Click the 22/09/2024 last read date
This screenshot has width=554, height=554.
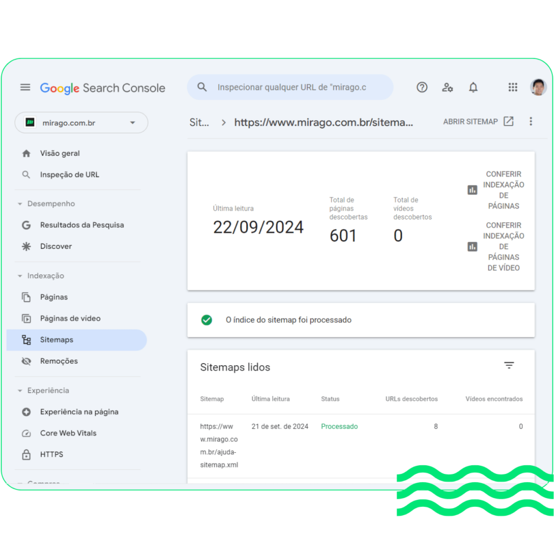(258, 227)
